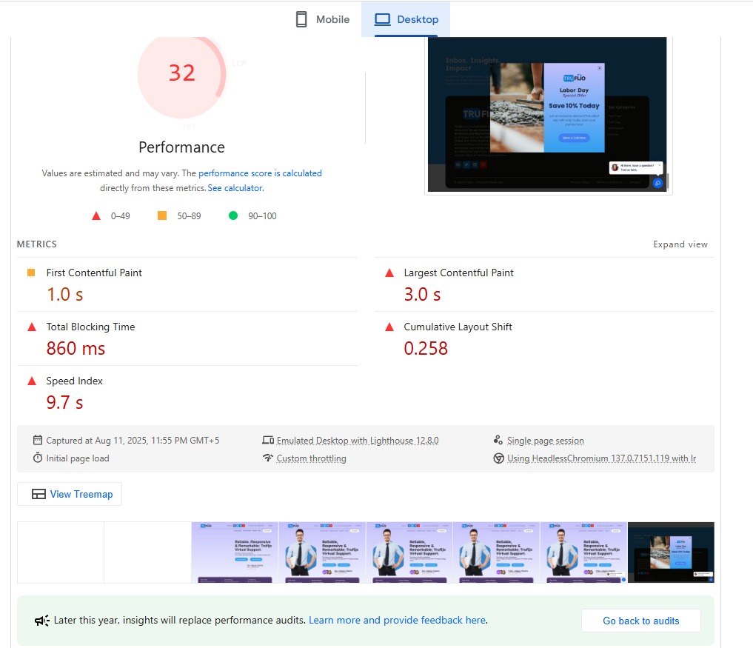Image resolution: width=753 pixels, height=648 pixels.
Task: Open Emulated Desktop with Lighthouse details
Action: [x=357, y=441]
